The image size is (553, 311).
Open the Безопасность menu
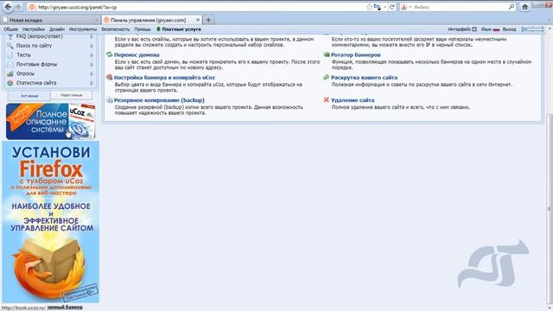115,29
